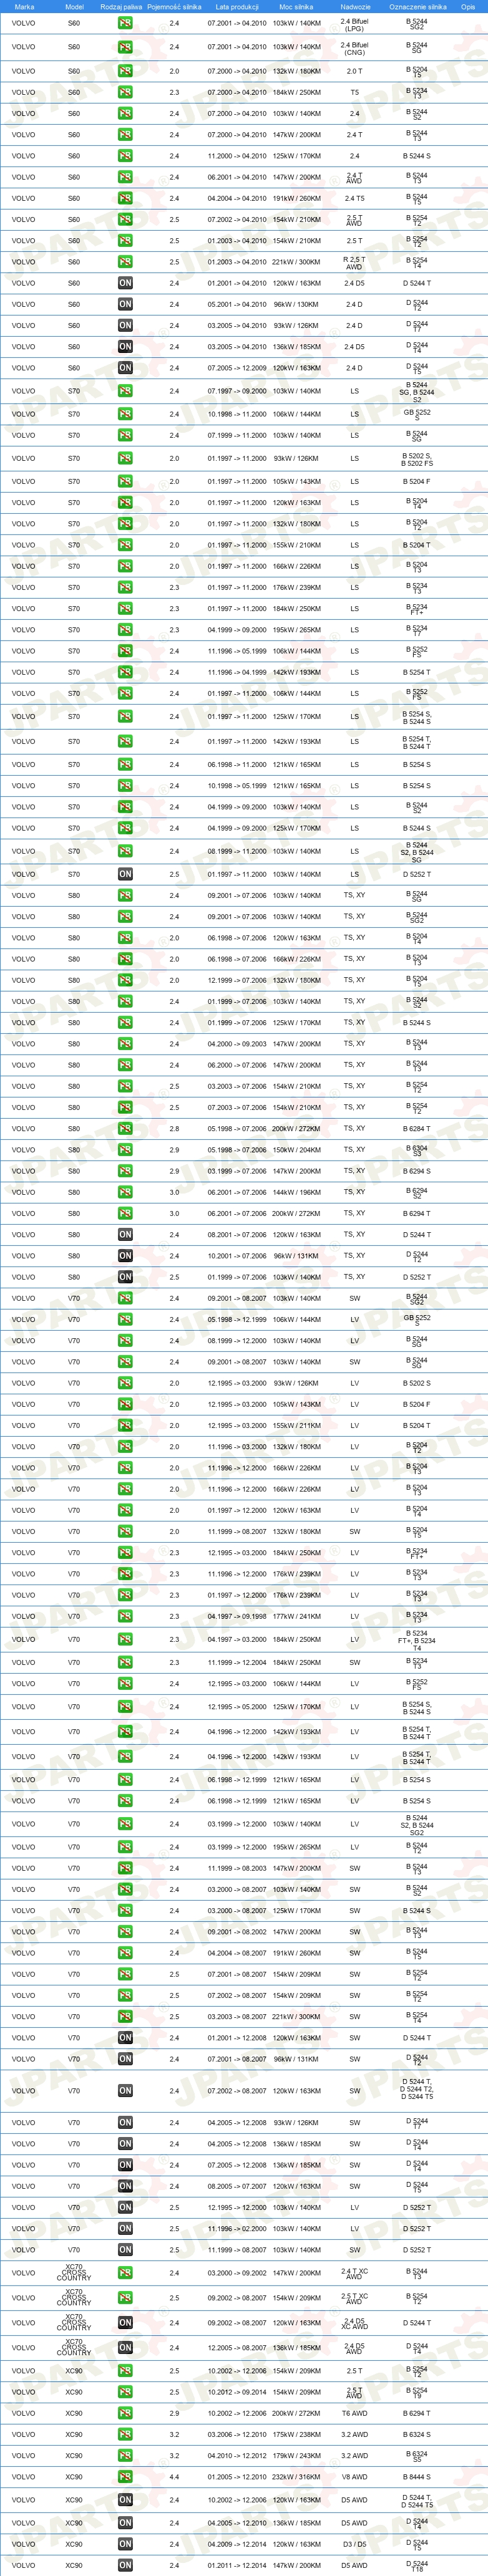Click the Lata produkcji column header

point(237,6)
